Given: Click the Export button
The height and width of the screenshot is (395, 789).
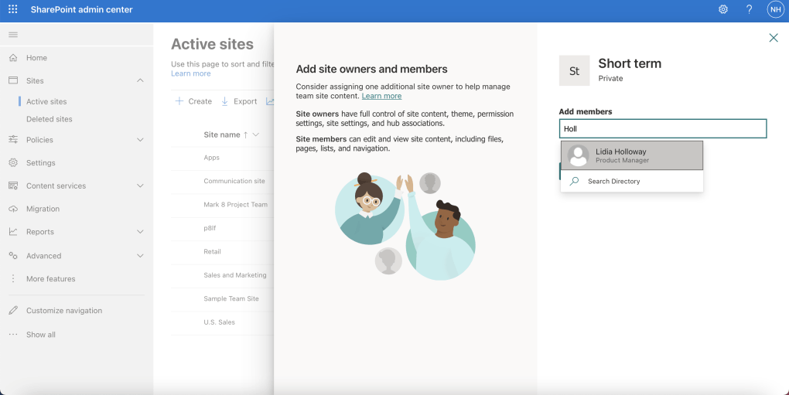Looking at the screenshot, I should tap(239, 101).
